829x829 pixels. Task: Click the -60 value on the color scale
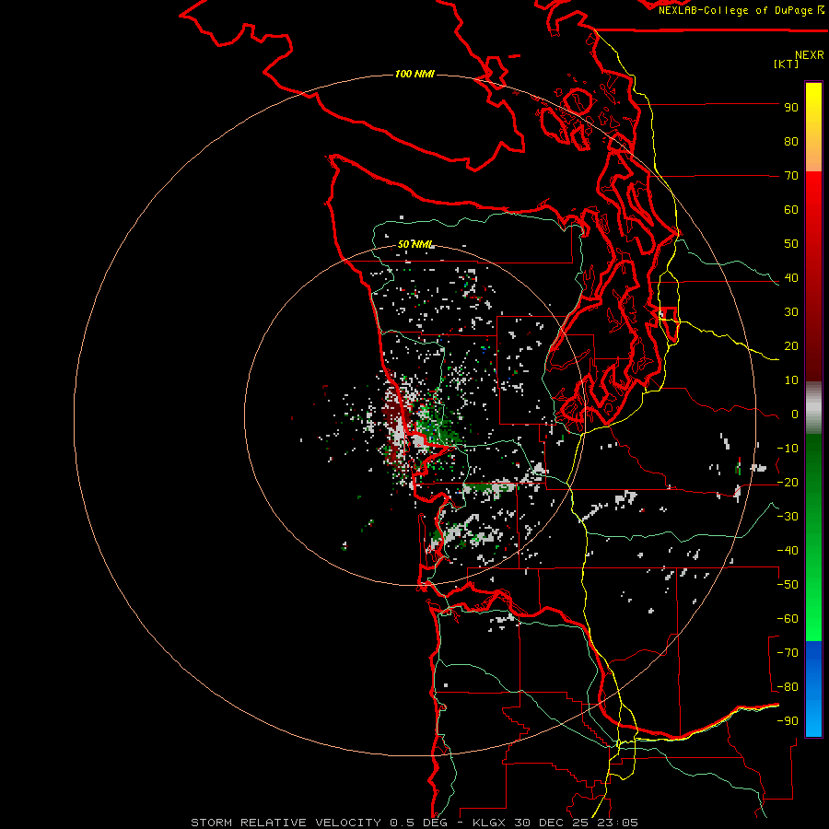[788, 619]
